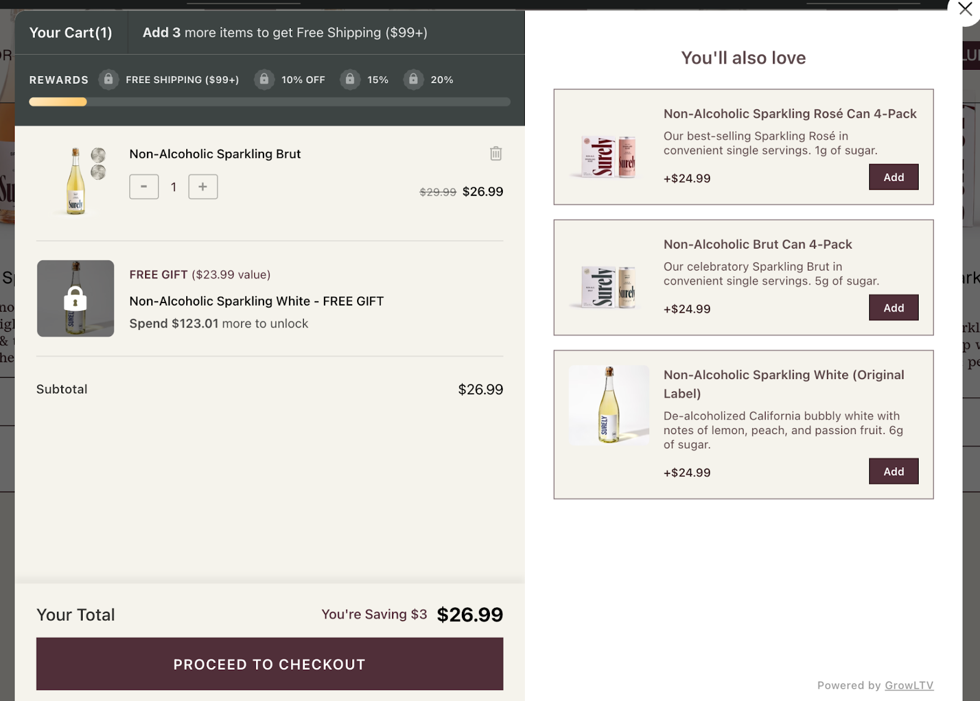Screen dimensions: 980x701
Task: Delete the Sparkling Brut with the trash icon
Action: click(496, 154)
